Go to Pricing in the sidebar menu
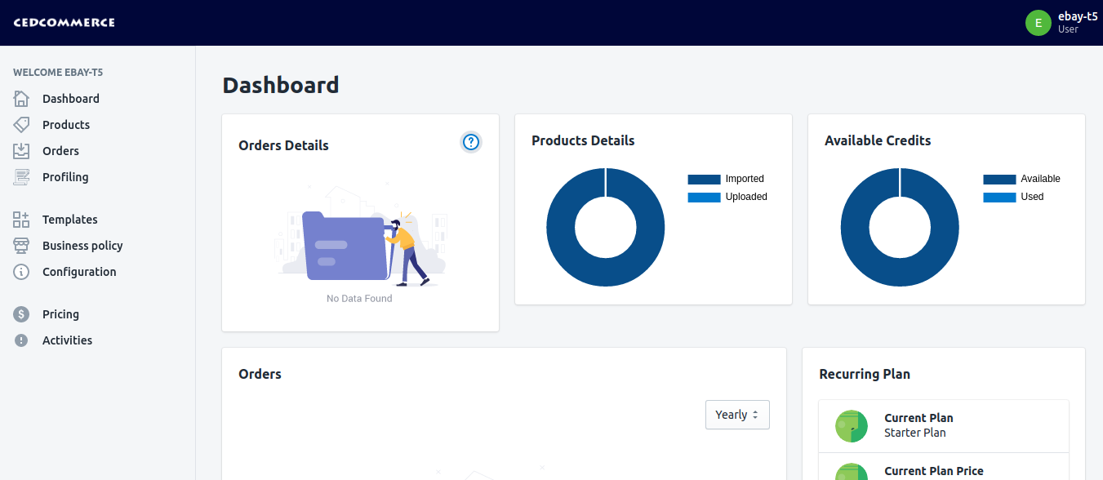Image resolution: width=1103 pixels, height=480 pixels. pyautogui.click(x=60, y=314)
